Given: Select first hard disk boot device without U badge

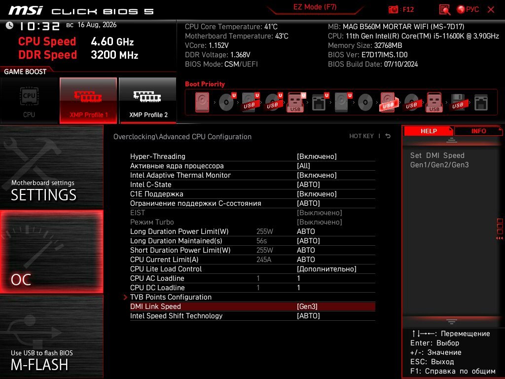Looking at the screenshot, I should click(202, 103).
